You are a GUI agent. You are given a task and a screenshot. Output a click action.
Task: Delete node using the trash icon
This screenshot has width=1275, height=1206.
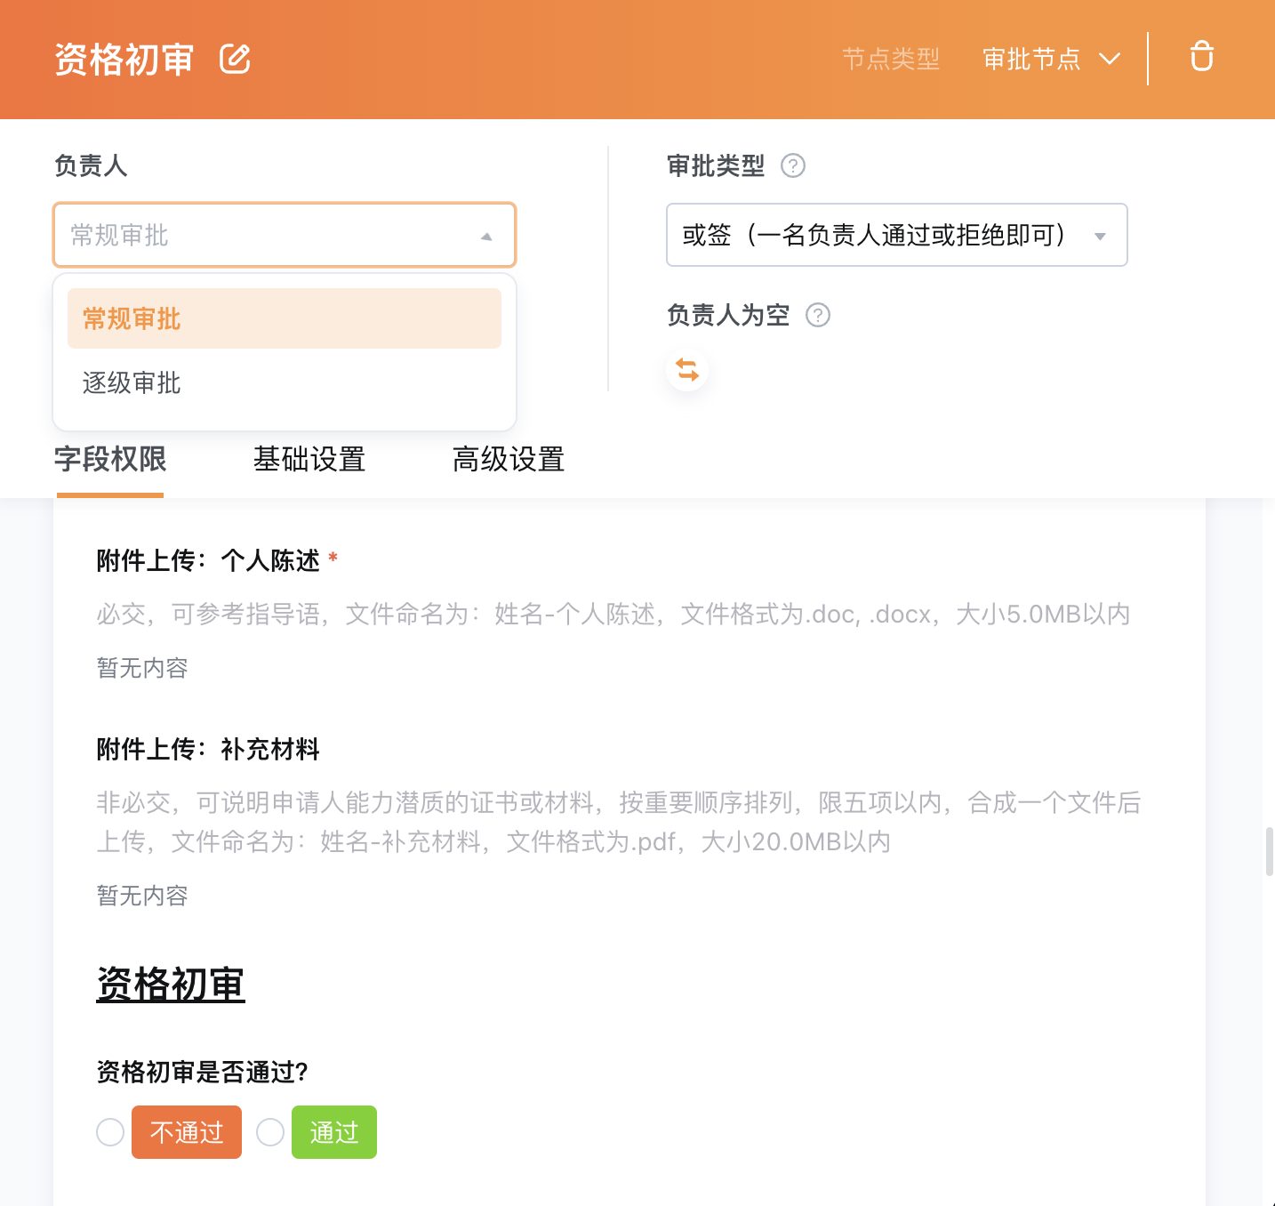(1201, 57)
